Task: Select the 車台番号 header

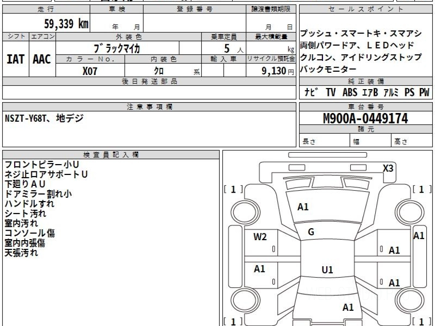Action: click(366, 106)
